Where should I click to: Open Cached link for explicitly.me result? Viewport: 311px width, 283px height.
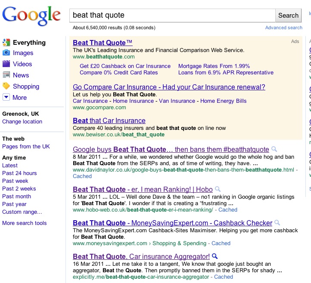pyautogui.click(x=224, y=277)
